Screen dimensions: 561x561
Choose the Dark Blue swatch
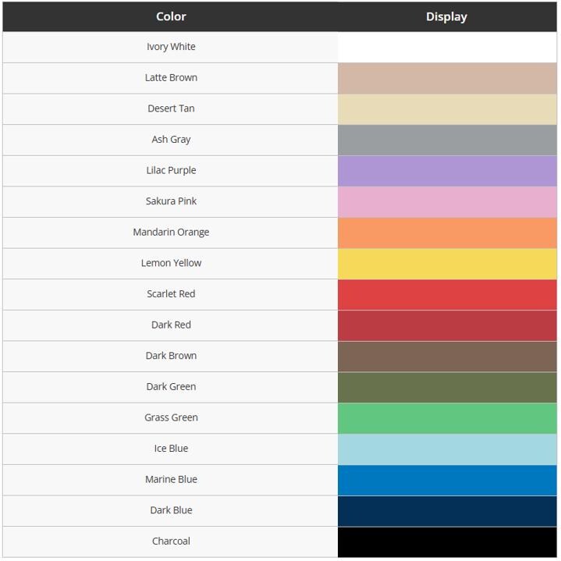[x=447, y=511]
